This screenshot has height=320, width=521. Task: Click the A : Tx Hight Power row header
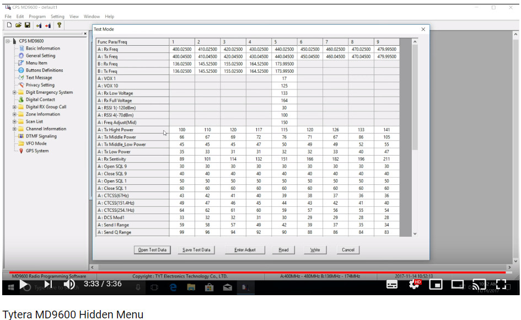point(132,130)
